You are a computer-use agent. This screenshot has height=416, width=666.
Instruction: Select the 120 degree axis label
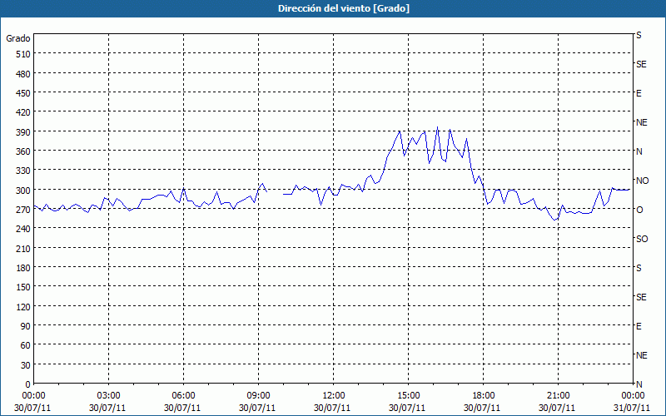pos(23,306)
